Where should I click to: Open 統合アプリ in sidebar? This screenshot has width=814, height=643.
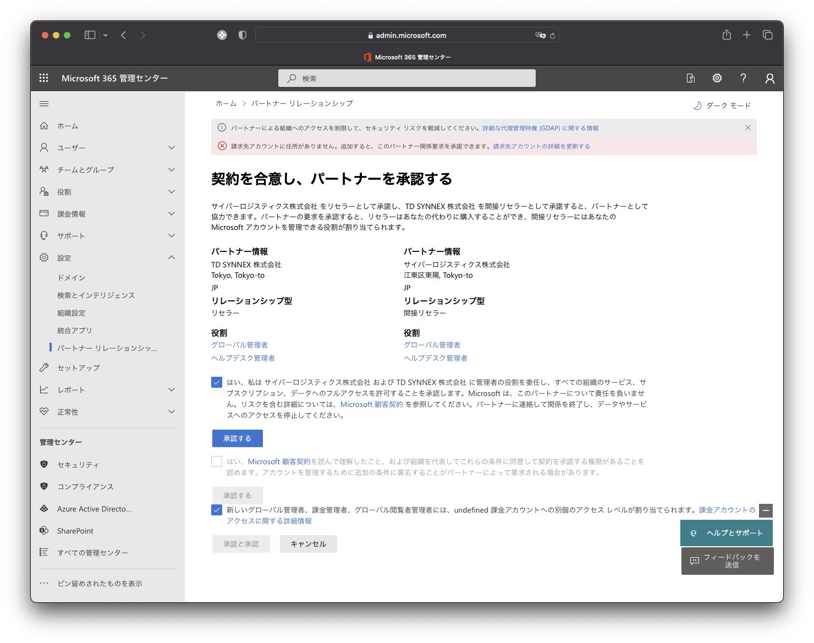coord(75,331)
